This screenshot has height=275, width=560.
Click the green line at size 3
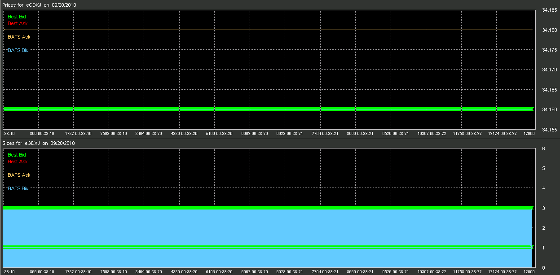pyautogui.click(x=268, y=208)
